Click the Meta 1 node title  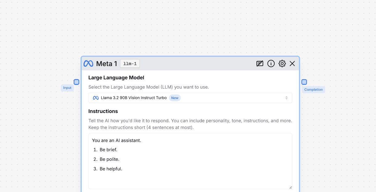(x=107, y=64)
